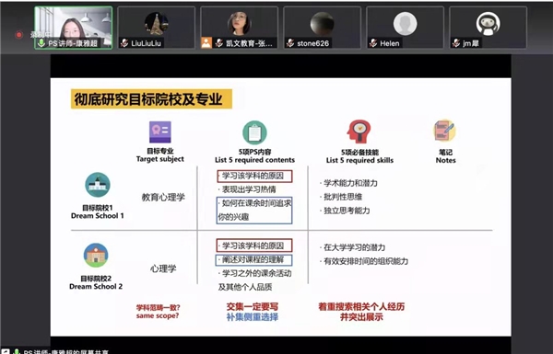Click Helen's muted microphone icon
This screenshot has height=354, width=553.
click(373, 43)
